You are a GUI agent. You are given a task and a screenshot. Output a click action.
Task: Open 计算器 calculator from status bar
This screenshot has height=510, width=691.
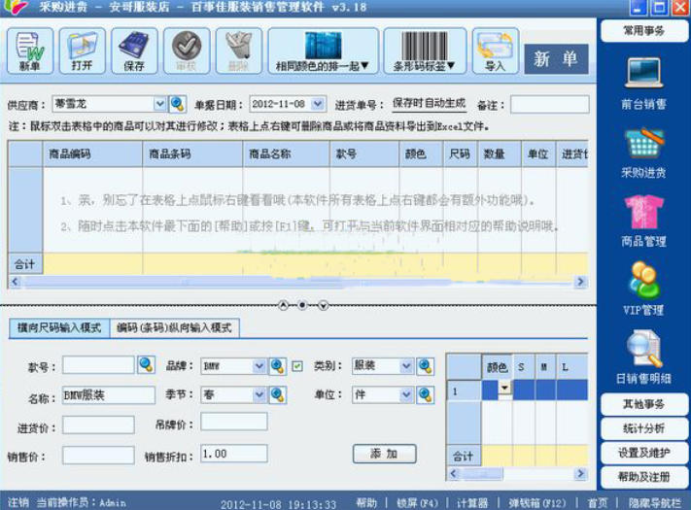pyautogui.click(x=472, y=502)
